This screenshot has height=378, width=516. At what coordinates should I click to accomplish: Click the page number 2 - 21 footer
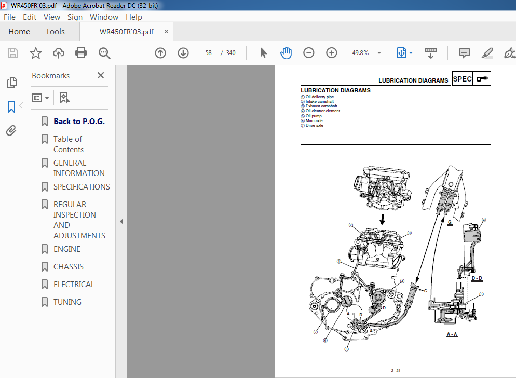(x=396, y=370)
